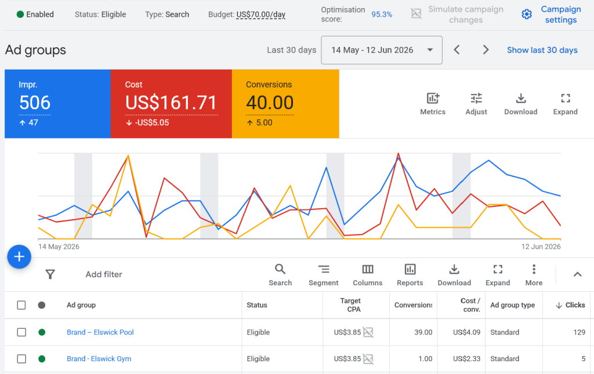
Task: Click the Elswick Pool Target CPA US$3.85 value
Action: pyautogui.click(x=347, y=332)
